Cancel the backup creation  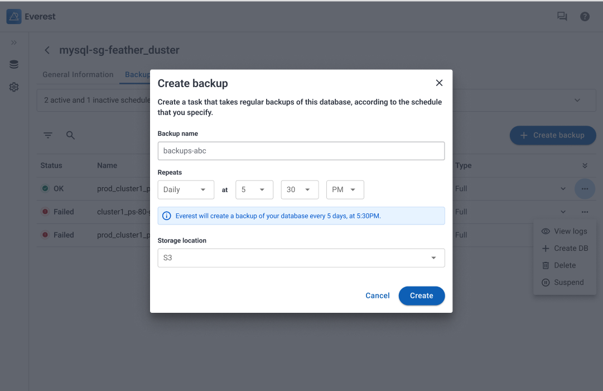click(x=378, y=296)
